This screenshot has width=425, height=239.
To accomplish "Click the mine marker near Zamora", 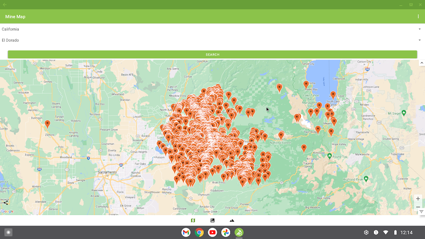I will (x=47, y=124).
